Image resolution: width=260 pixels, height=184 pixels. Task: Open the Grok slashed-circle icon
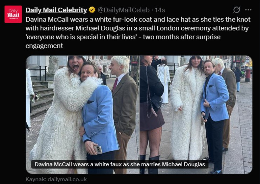coord(236,10)
